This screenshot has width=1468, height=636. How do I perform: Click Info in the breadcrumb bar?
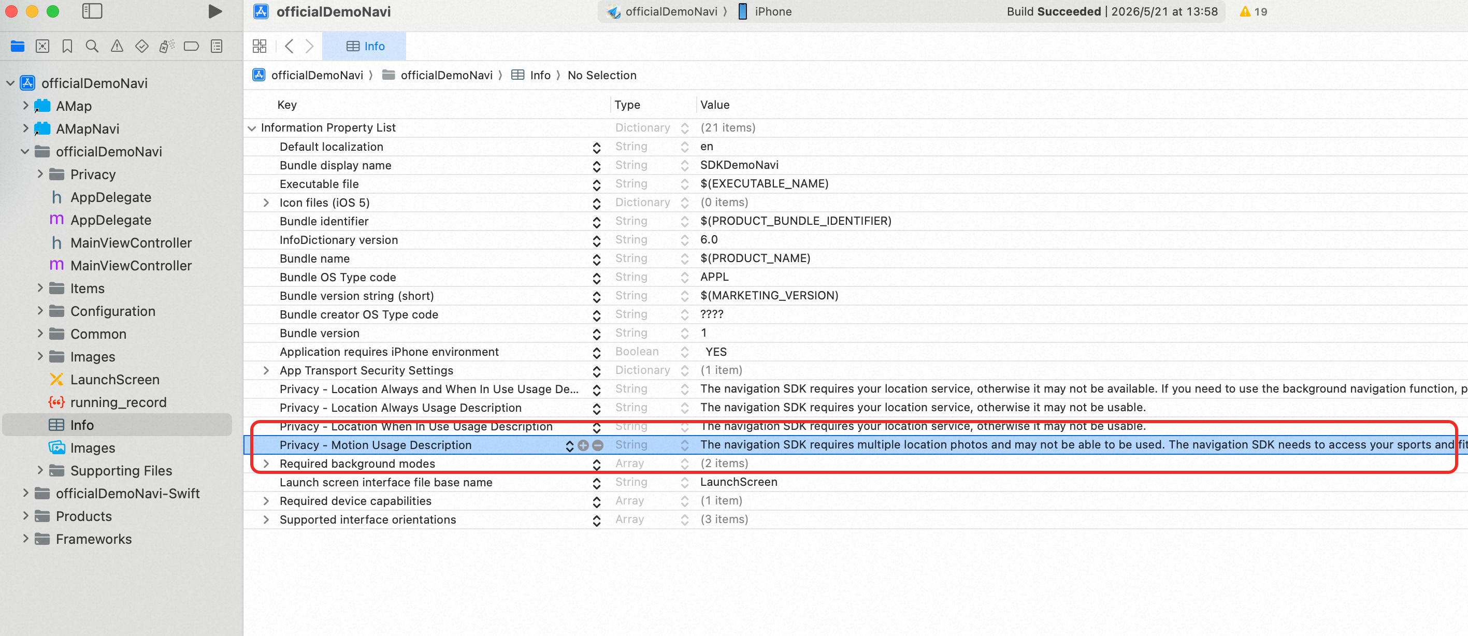pyautogui.click(x=531, y=75)
